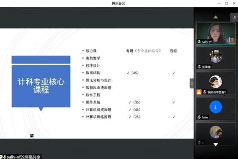Click the up arrow above participant list
238x159 pixels.
[x=216, y=17]
